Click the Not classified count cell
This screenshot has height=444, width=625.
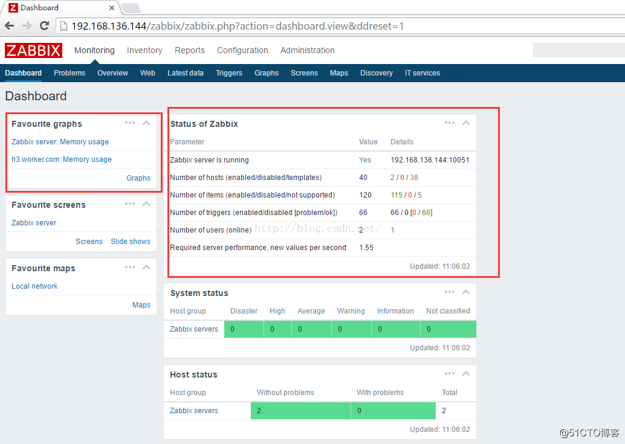[449, 329]
